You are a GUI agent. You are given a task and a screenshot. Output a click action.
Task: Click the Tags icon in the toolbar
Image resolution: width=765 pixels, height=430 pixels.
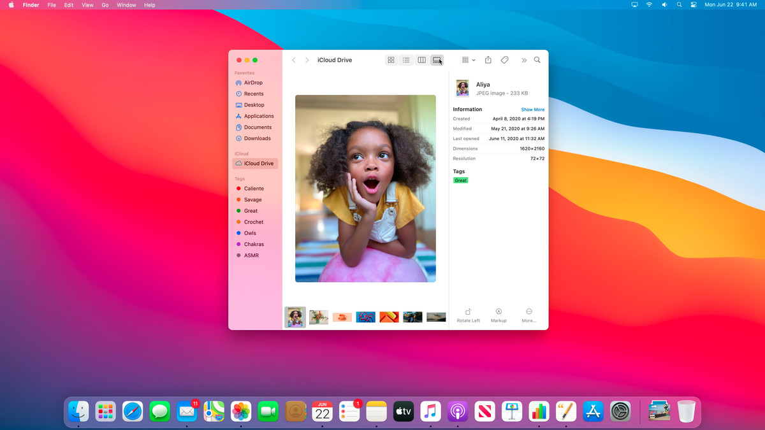(x=504, y=59)
